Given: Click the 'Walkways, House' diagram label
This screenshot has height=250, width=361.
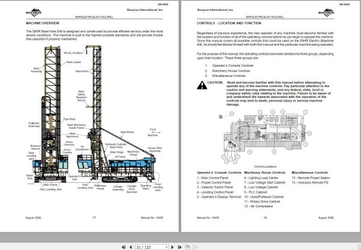Looking at the screenshot, I should click(100, 187).
